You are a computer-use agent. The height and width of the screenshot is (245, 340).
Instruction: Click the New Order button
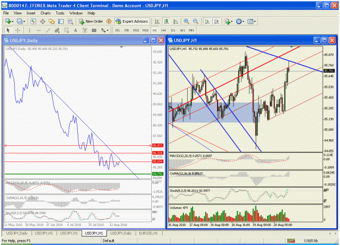[x=91, y=21]
